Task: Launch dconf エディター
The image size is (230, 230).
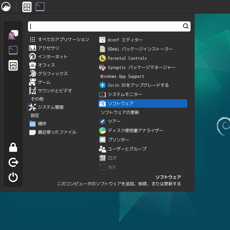Action: (x=143, y=40)
